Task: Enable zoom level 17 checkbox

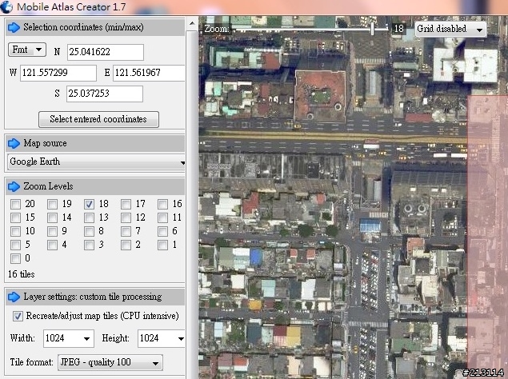Action: [x=126, y=204]
